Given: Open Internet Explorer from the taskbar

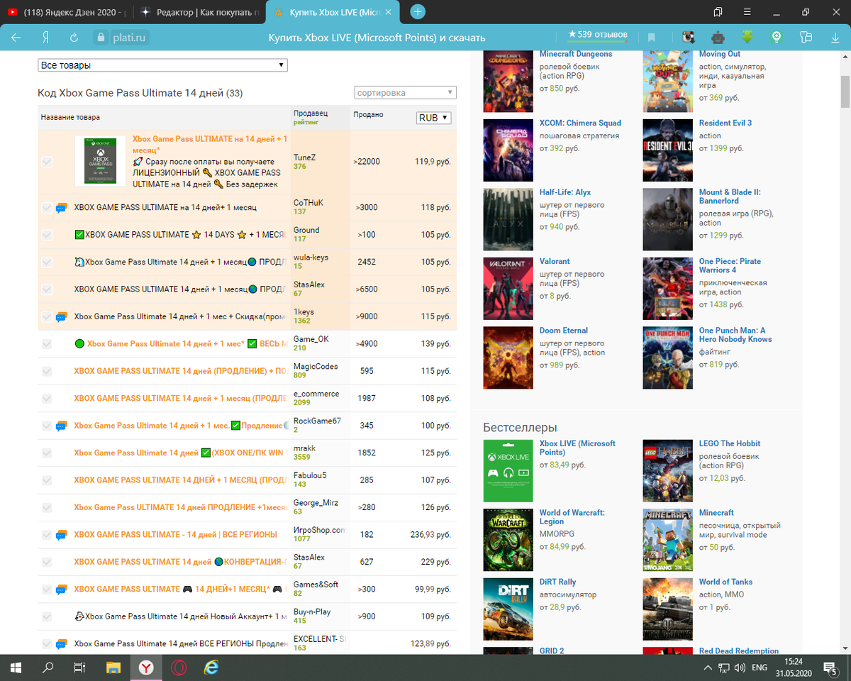Looking at the screenshot, I should (211, 668).
